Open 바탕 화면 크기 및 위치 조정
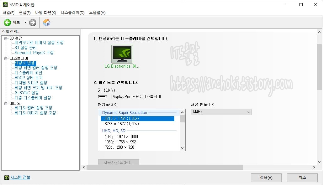 tap(38, 88)
